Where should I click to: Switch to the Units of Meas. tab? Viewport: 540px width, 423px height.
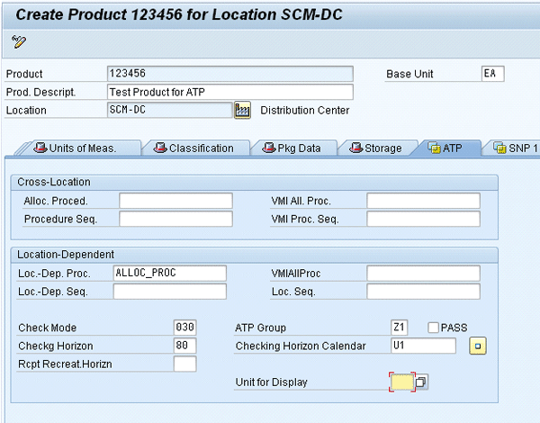(79, 148)
